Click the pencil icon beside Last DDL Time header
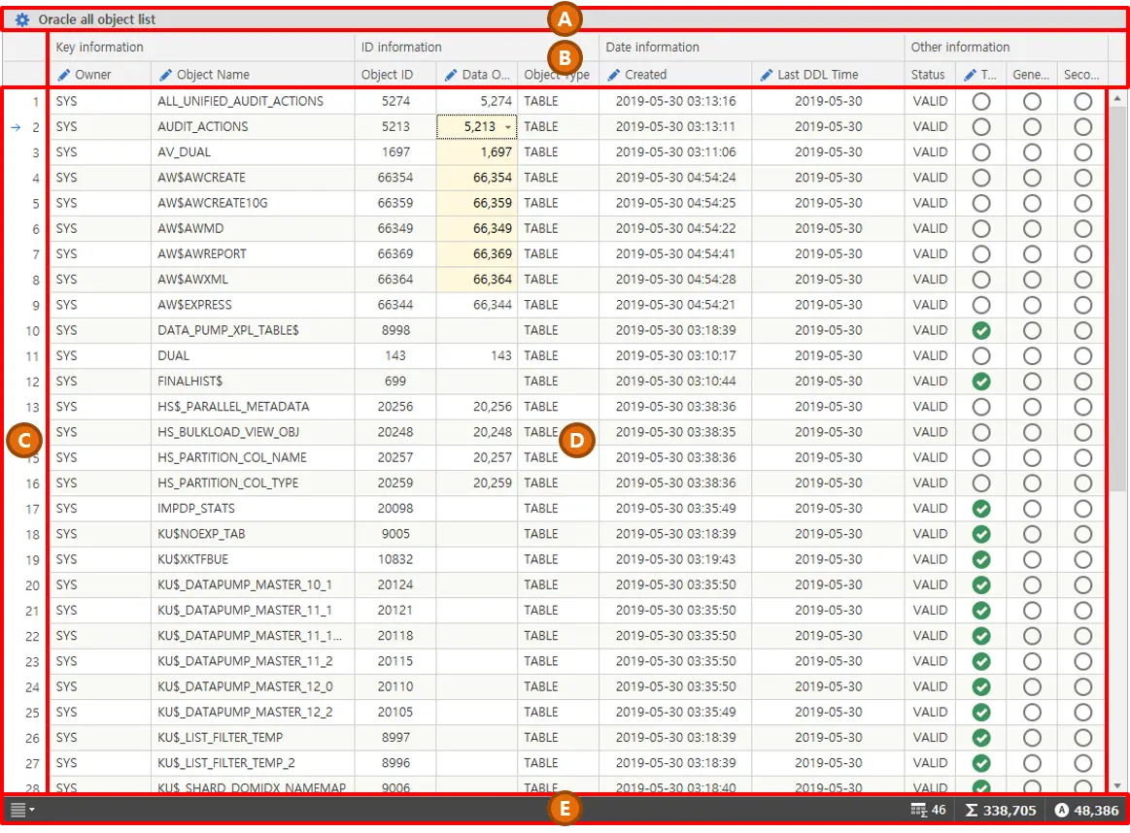Screen dimensions: 1130x833 (767, 75)
